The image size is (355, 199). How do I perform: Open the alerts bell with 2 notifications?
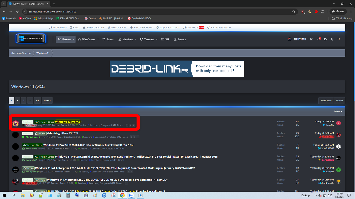(x=319, y=39)
